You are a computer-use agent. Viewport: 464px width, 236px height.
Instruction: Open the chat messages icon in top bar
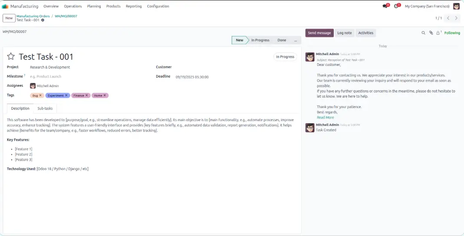[x=385, y=7]
